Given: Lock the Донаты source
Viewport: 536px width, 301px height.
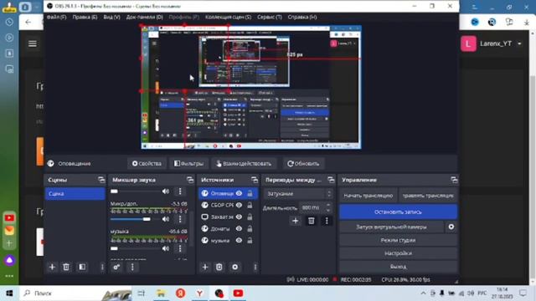Looking at the screenshot, I should (250, 228).
